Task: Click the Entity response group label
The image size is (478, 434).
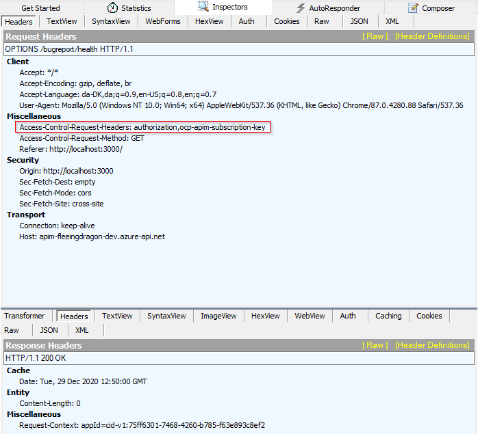Action: point(18,392)
